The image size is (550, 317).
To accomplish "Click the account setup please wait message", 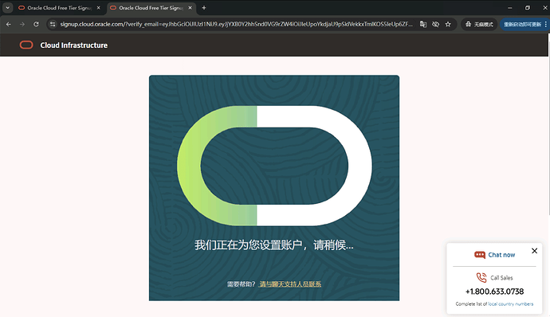I will tap(274, 245).
